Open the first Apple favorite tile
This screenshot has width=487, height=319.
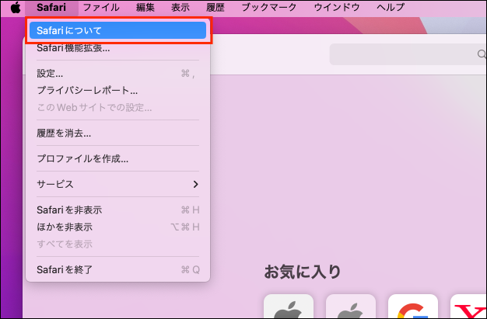289,307
